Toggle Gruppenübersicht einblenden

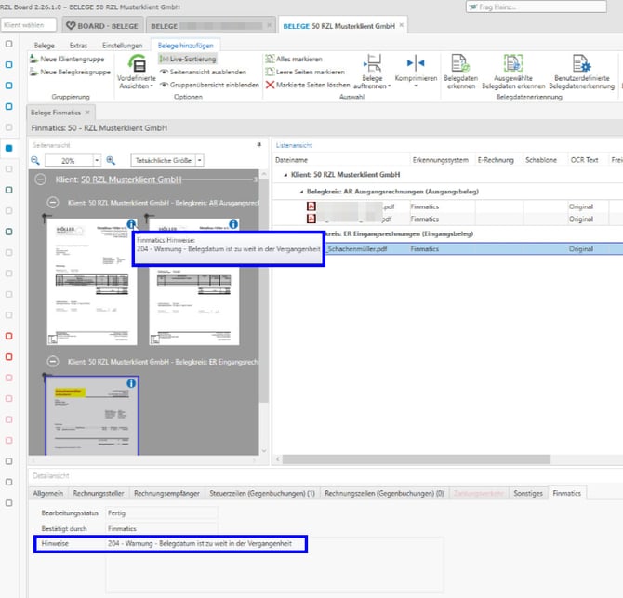click(x=208, y=85)
